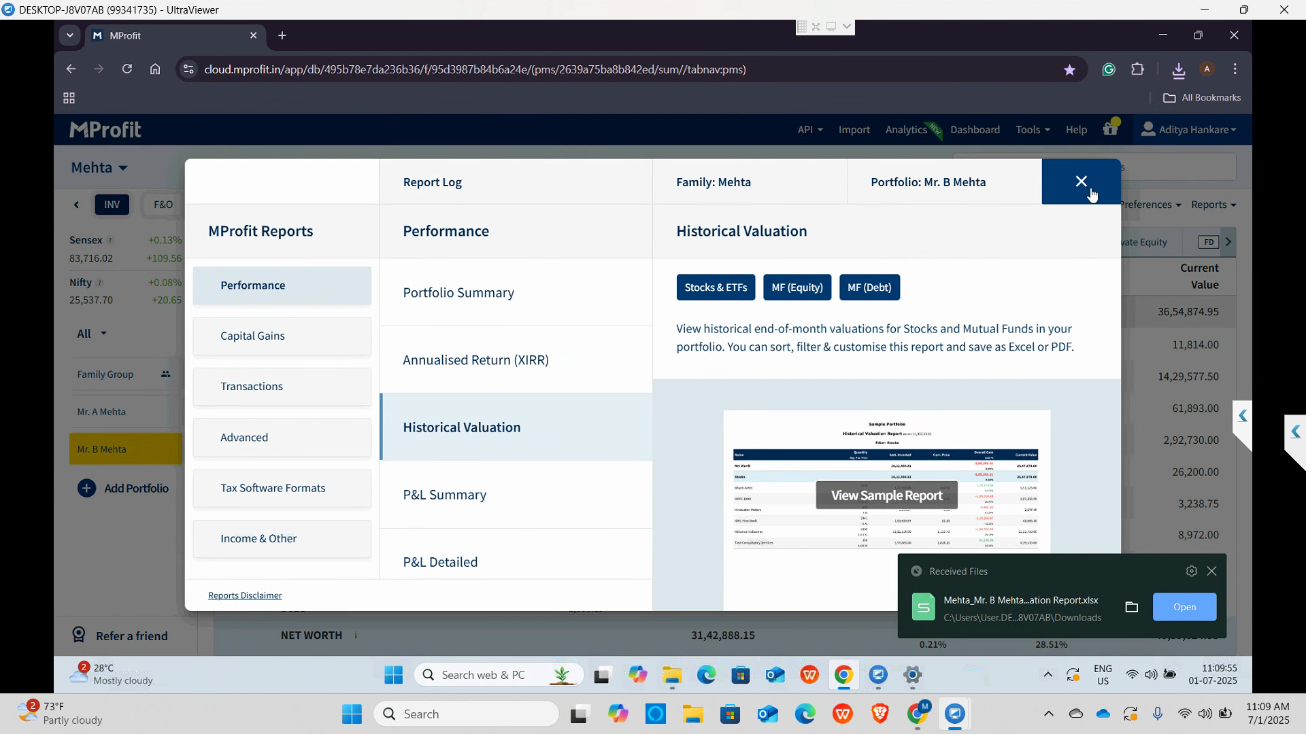
Task: Open Received Files settings gear
Action: 1191,572
